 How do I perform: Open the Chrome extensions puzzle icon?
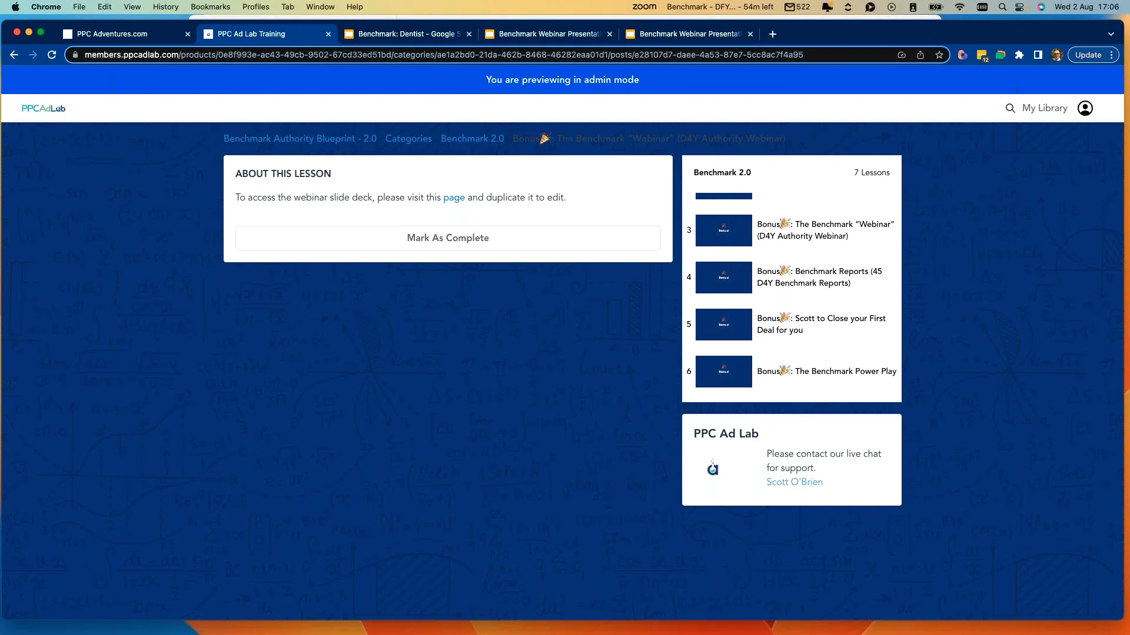click(1019, 55)
